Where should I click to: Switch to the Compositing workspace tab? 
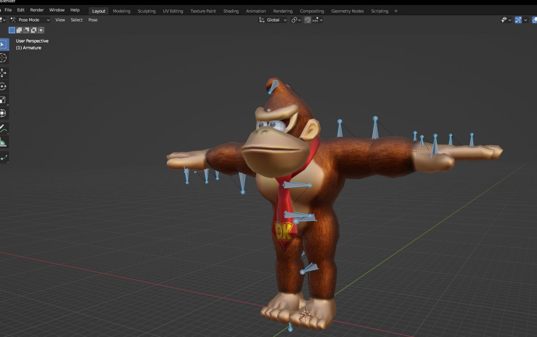[312, 11]
